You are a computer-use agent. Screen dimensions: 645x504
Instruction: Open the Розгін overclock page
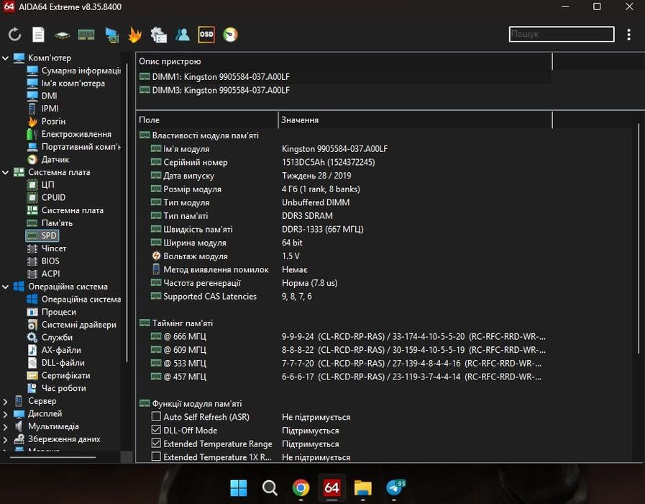coord(46,122)
